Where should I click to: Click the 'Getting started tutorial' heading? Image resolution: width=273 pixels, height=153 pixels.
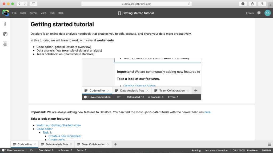click(62, 24)
